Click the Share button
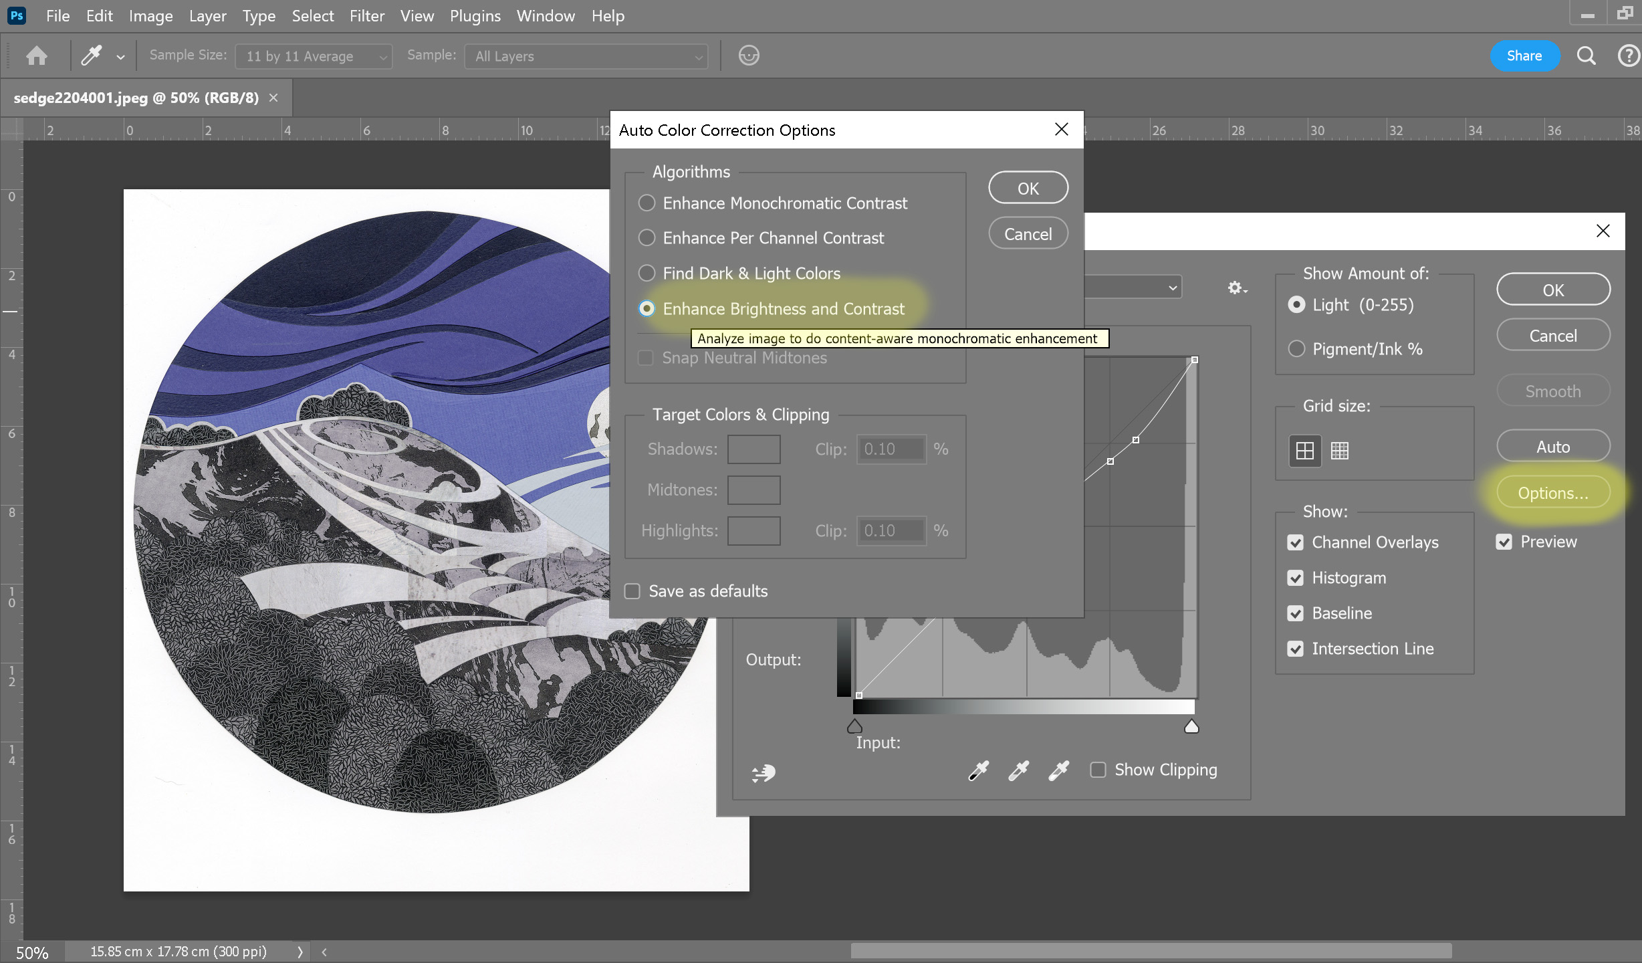The height and width of the screenshot is (963, 1642). coord(1524,56)
